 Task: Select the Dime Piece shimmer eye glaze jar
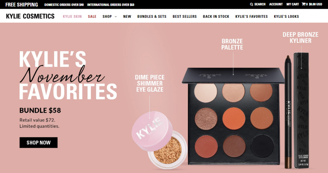(x=160, y=140)
